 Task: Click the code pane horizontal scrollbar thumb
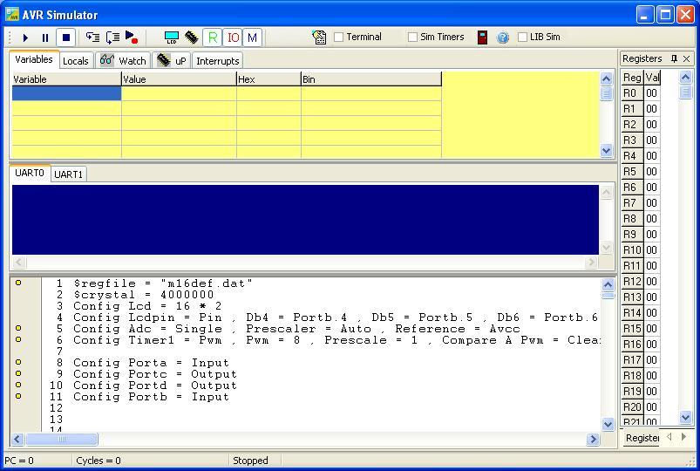click(x=62, y=440)
